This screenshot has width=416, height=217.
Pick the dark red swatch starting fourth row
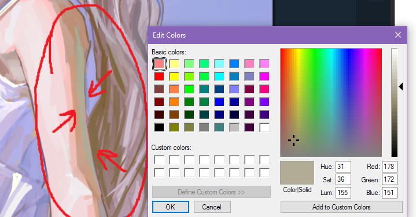tap(159, 102)
